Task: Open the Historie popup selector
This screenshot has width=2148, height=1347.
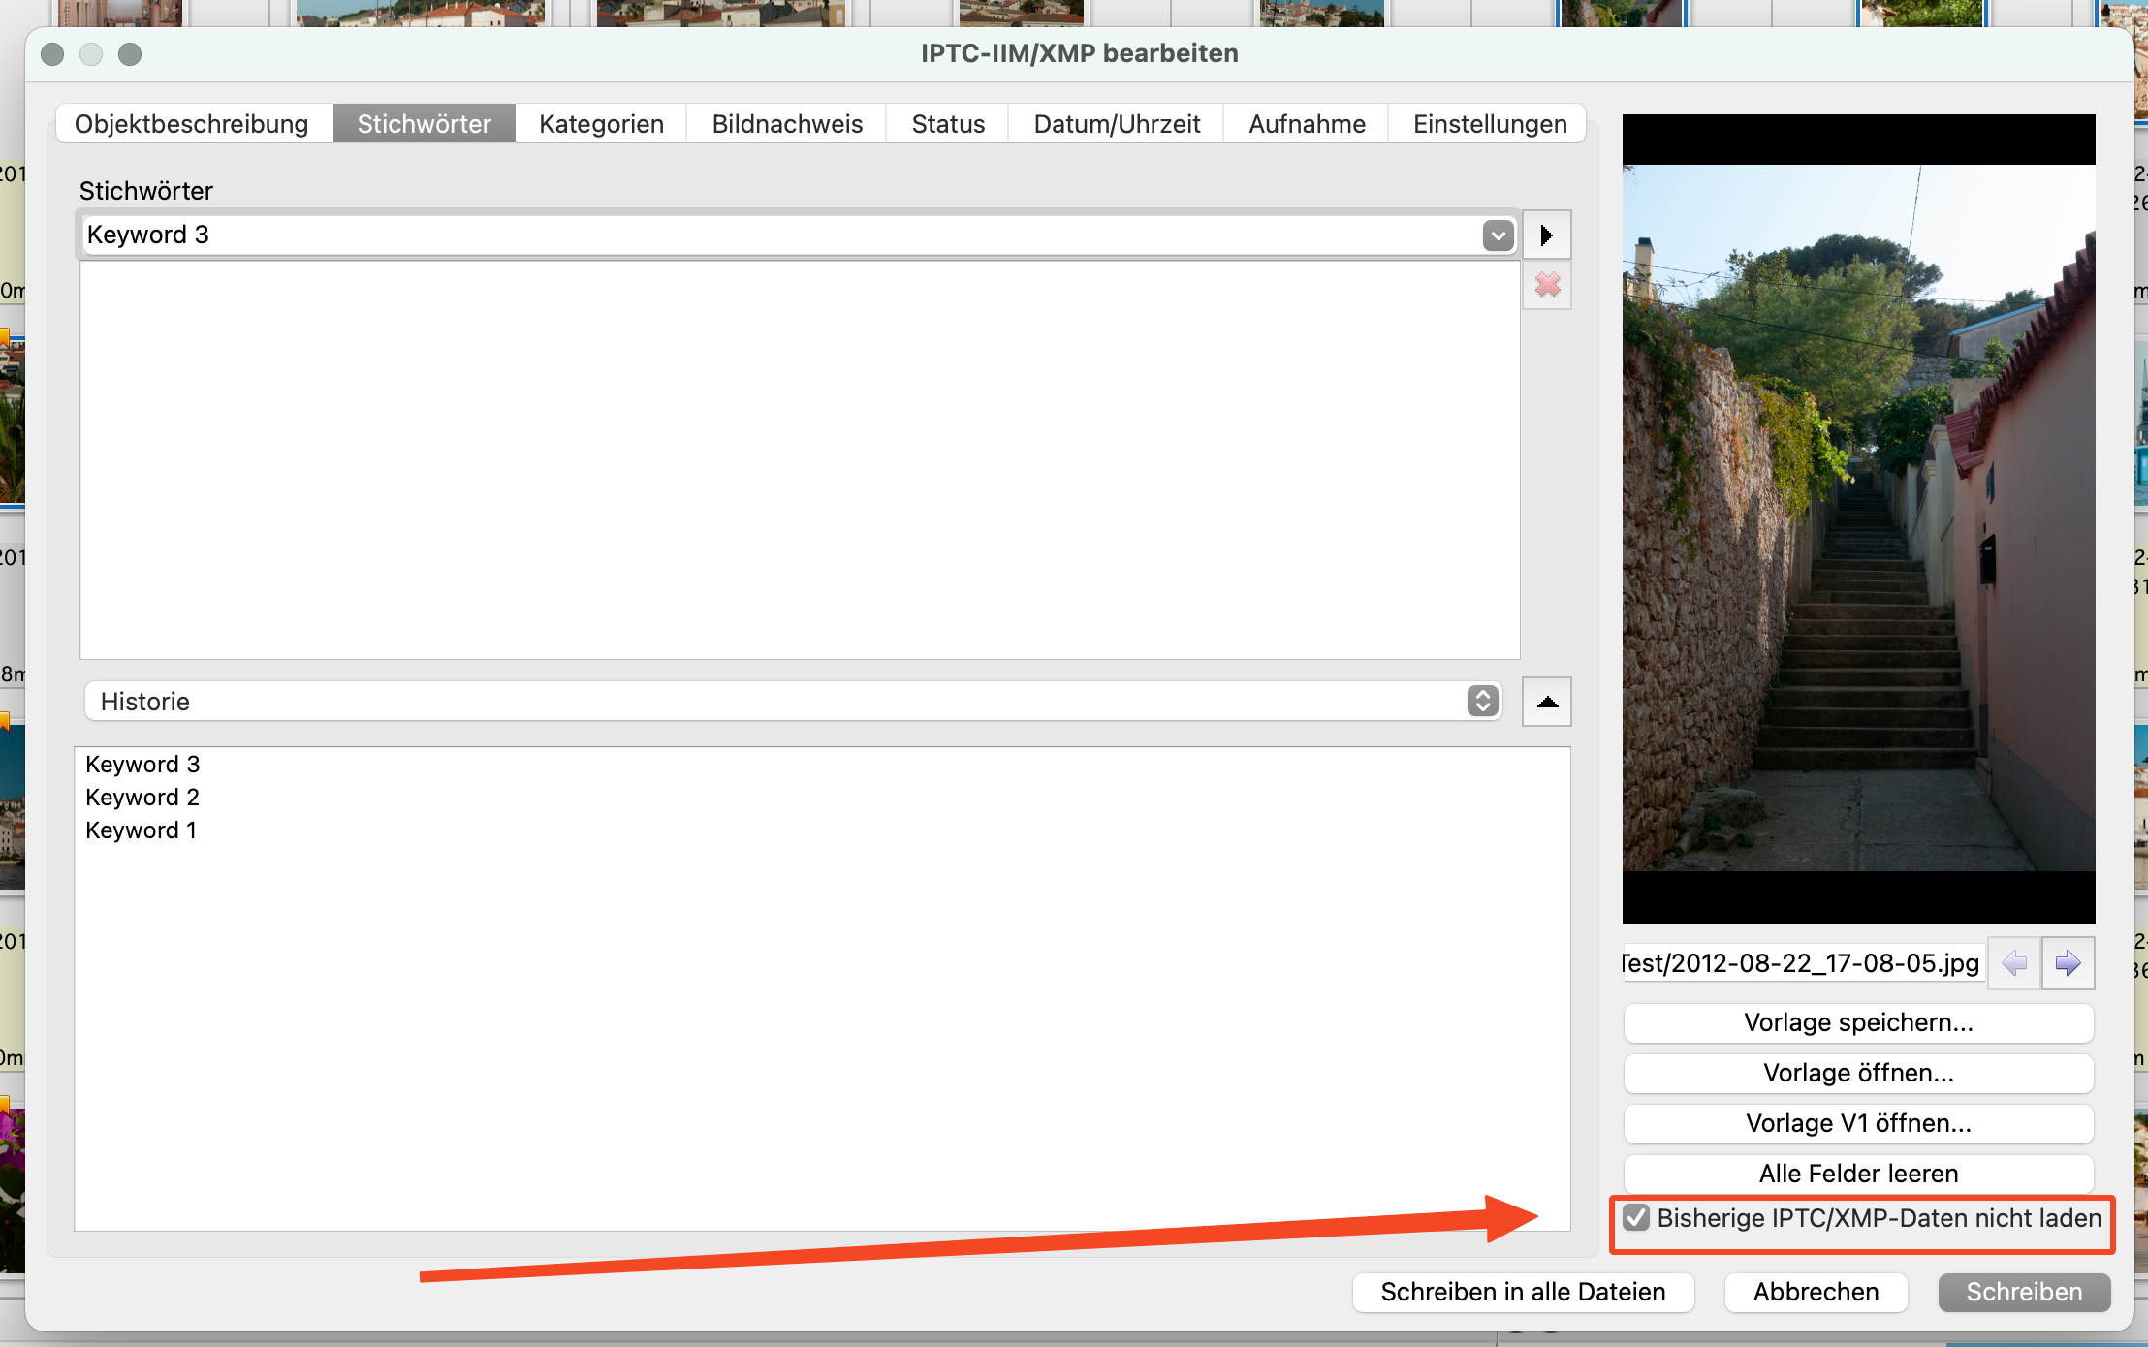Action: click(x=793, y=702)
